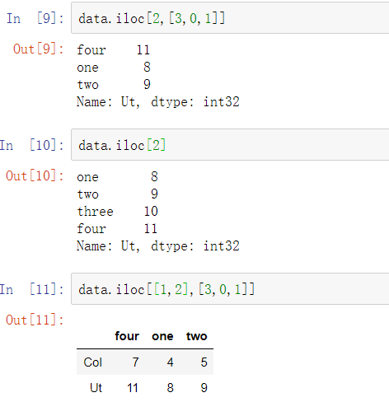Select the Ut row label in table
The height and width of the screenshot is (402, 389).
coord(96,388)
